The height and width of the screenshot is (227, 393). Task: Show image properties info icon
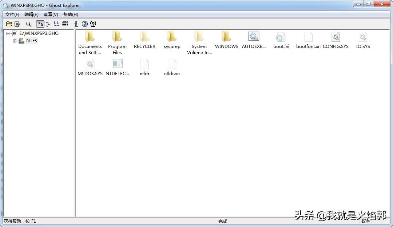click(76, 24)
